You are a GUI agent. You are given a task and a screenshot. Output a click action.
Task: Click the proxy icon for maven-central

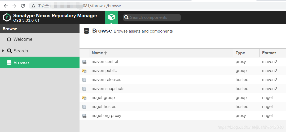pyautogui.click(x=84, y=62)
